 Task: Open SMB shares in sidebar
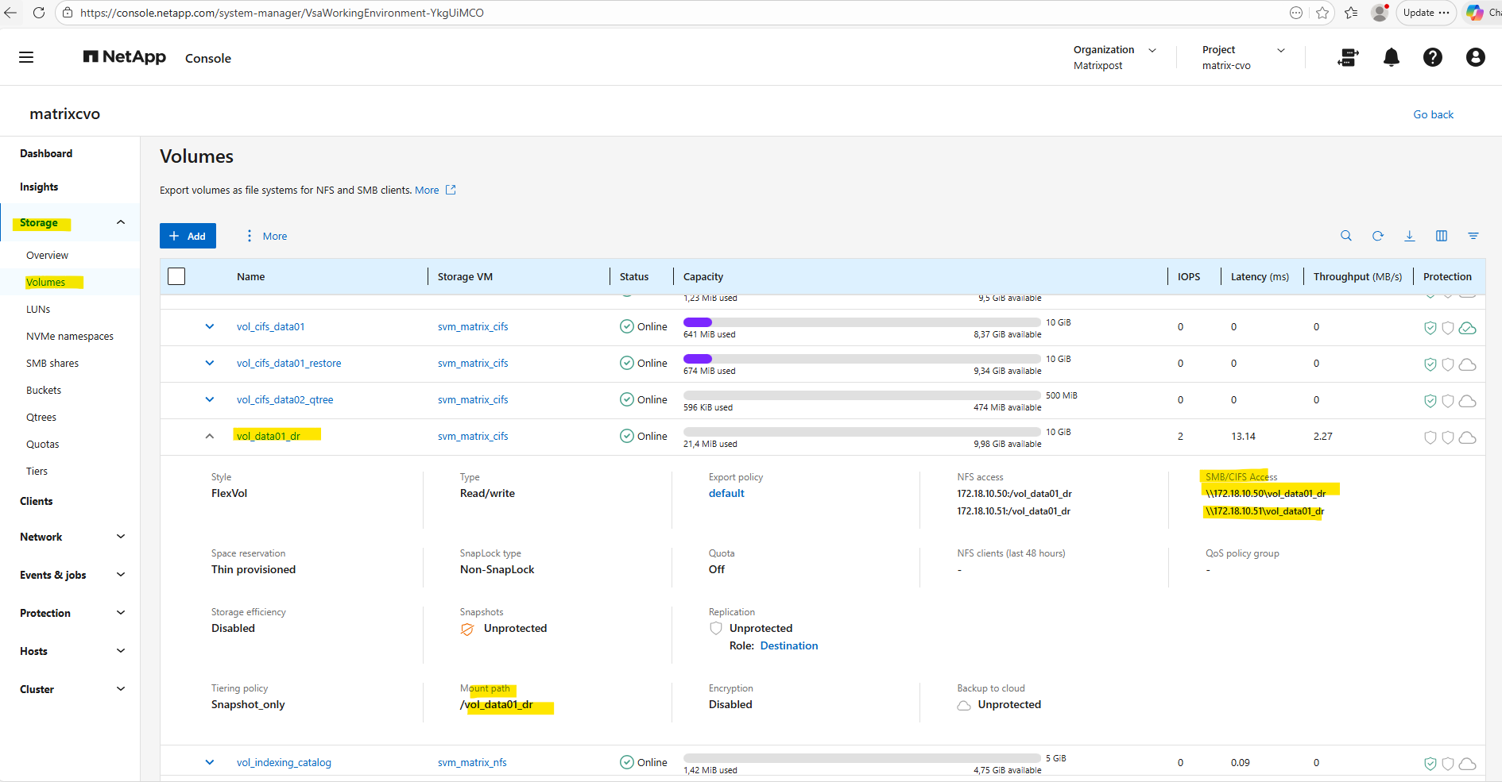(52, 363)
